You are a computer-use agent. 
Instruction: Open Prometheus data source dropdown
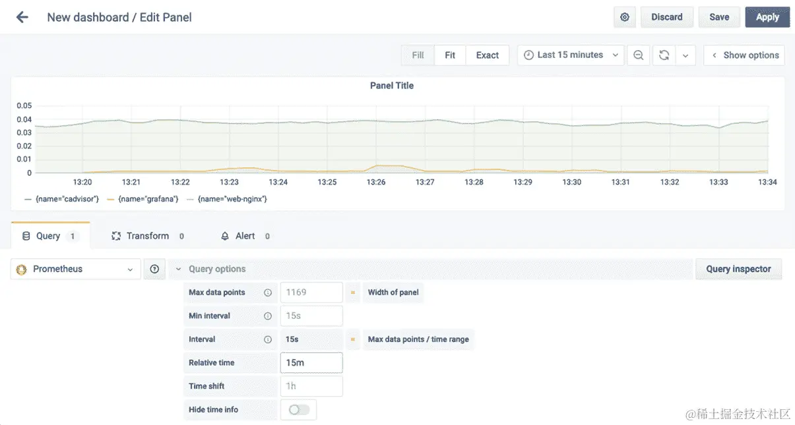click(x=76, y=269)
